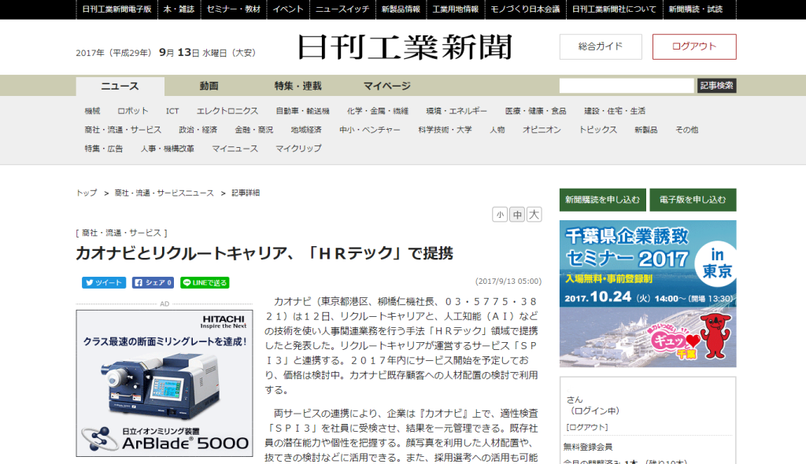
Task: Select 商社・流通・サービス in the category menu
Action: click(x=123, y=130)
